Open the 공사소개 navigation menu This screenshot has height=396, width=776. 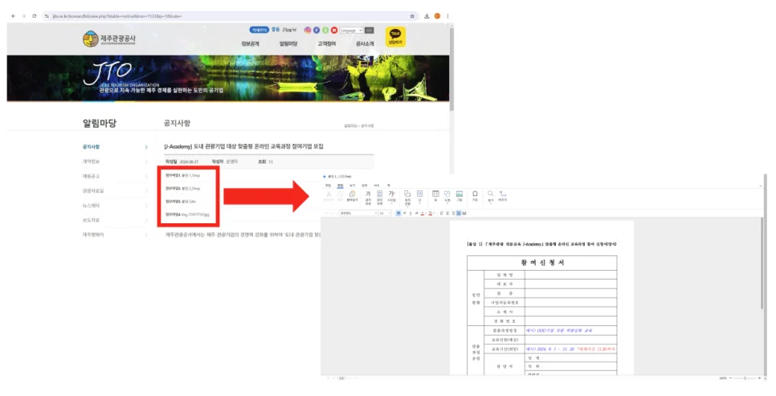(365, 43)
